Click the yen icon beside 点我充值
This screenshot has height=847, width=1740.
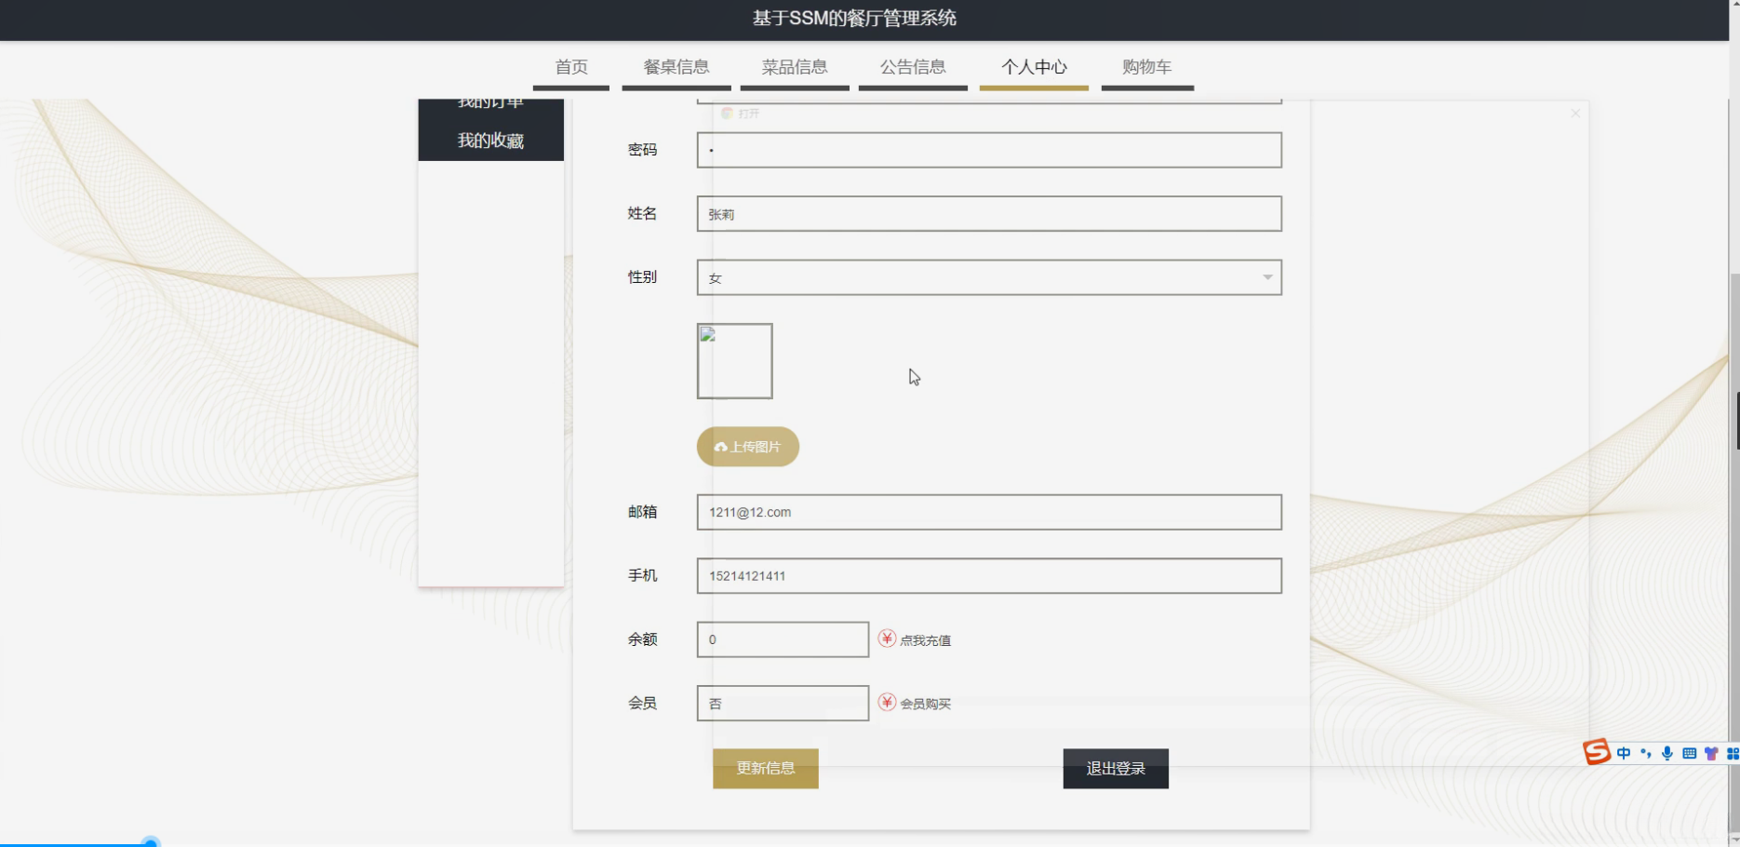887,639
